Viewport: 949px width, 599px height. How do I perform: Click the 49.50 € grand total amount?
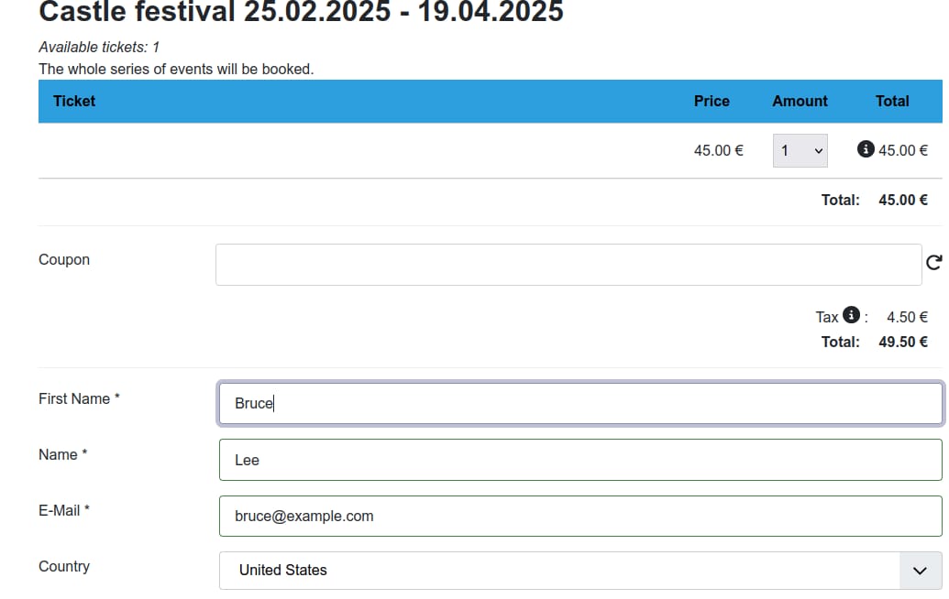[902, 342]
